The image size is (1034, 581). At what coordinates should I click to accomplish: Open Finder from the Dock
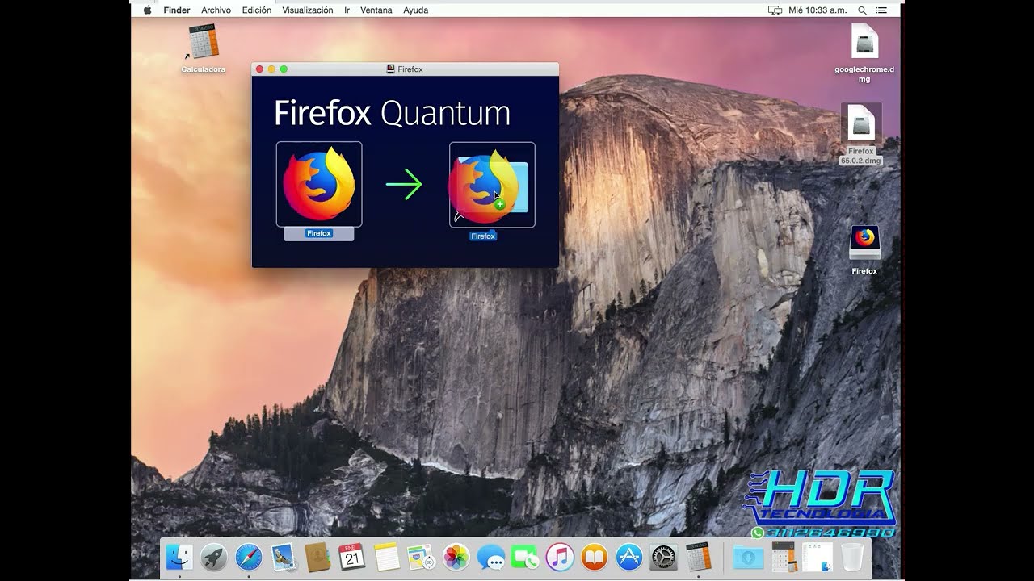point(179,557)
